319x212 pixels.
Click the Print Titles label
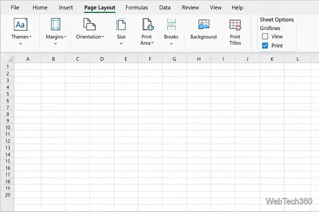point(235,40)
